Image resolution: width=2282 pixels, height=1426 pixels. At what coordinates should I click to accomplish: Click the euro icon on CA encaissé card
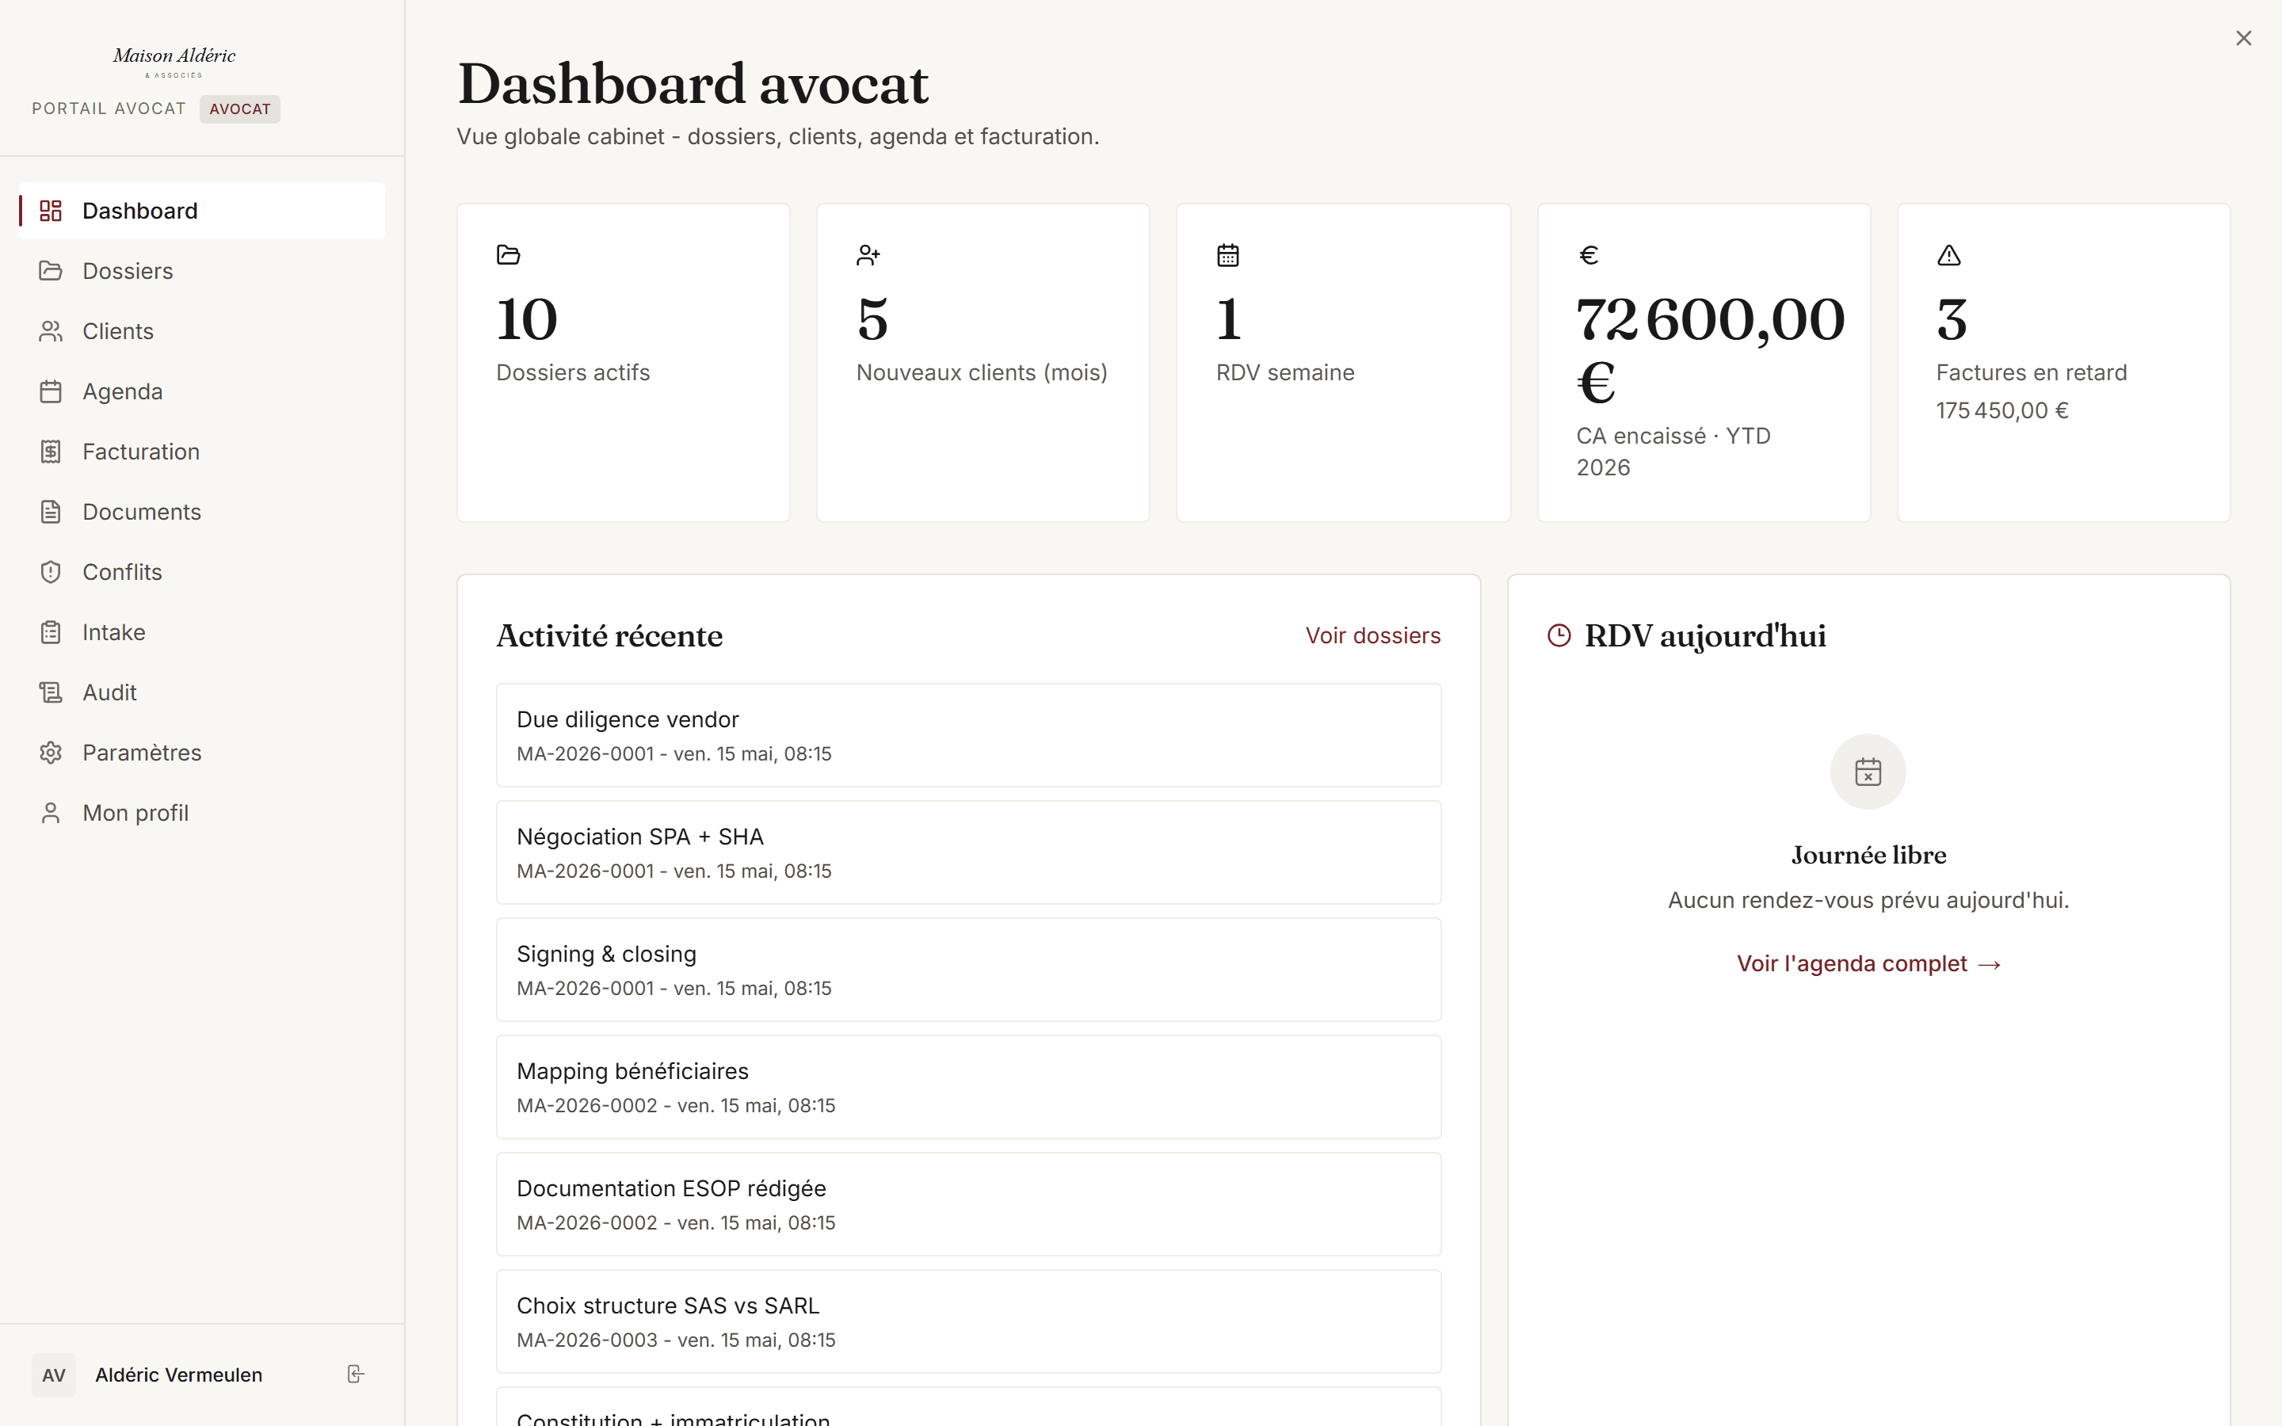(x=1589, y=254)
